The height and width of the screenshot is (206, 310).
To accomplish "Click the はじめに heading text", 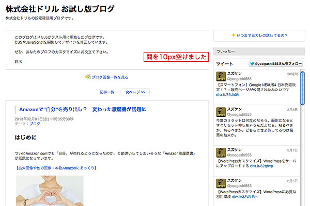I will (x=25, y=137).
